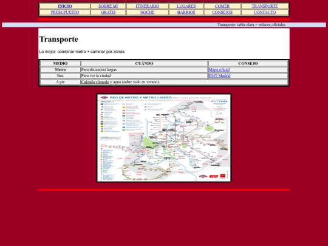The width and height of the screenshot is (328, 246).
Task: Go to the SOBRE MÍ page
Action: point(108,6)
